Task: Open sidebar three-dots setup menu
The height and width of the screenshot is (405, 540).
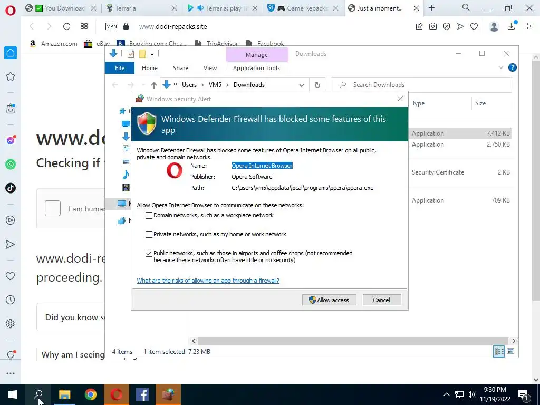Action: tap(11, 373)
